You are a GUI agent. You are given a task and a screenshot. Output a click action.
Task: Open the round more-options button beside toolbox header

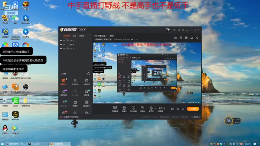coord(89,74)
